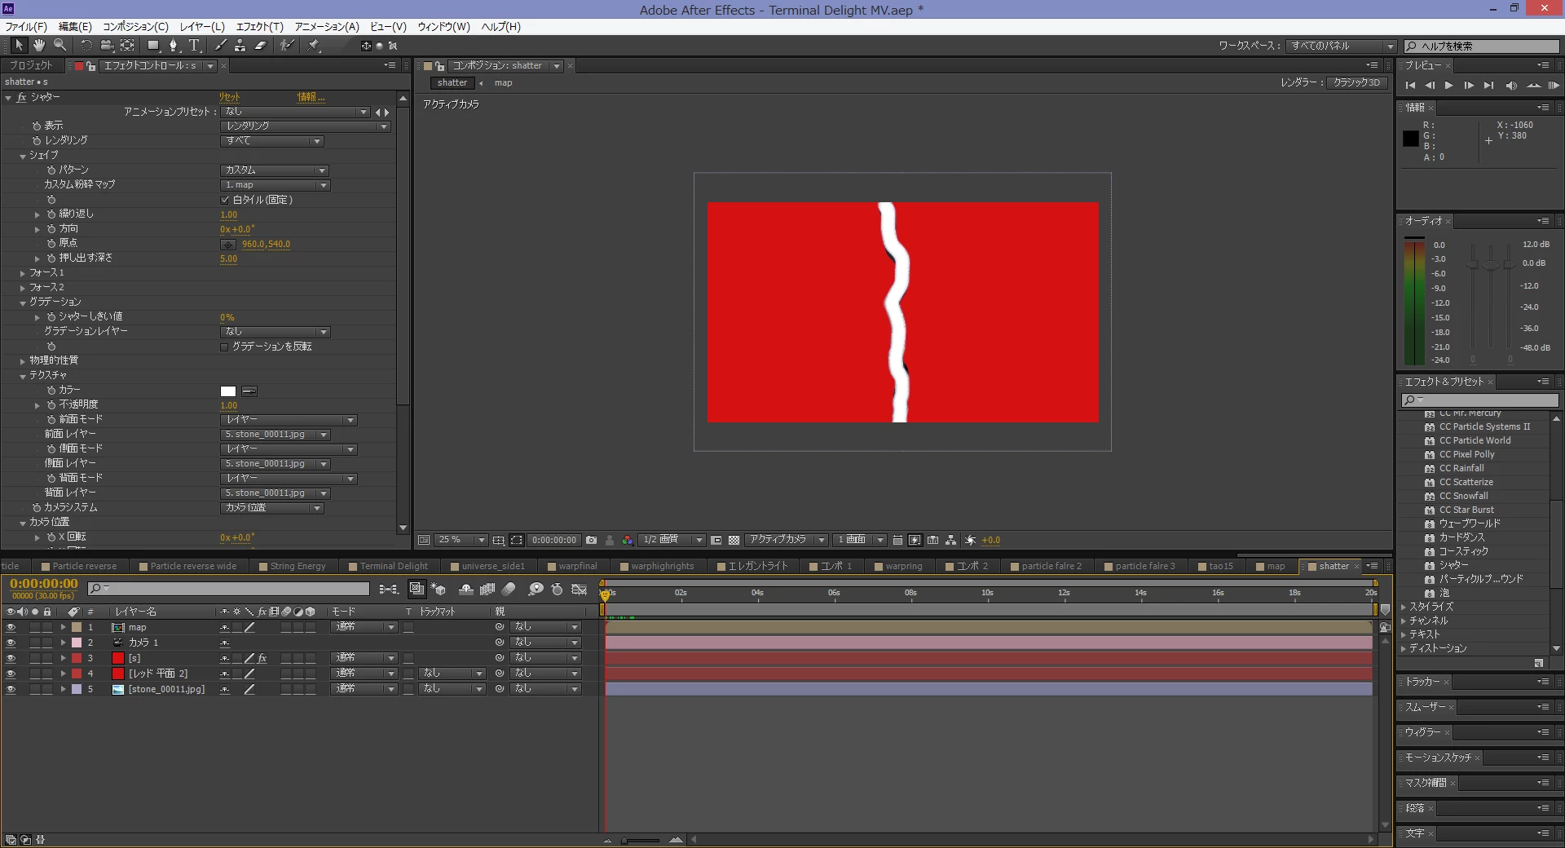The height and width of the screenshot is (848, 1565).
Task: Select the Type text tool
Action: [194, 46]
